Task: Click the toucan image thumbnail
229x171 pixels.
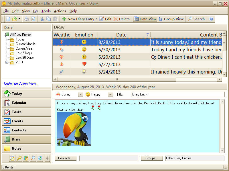Action: pyautogui.click(x=74, y=129)
